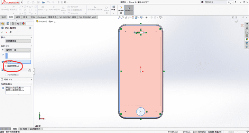Open the Design Library pane
This screenshot has height=133, width=249.
pyautogui.click(x=247, y=28)
